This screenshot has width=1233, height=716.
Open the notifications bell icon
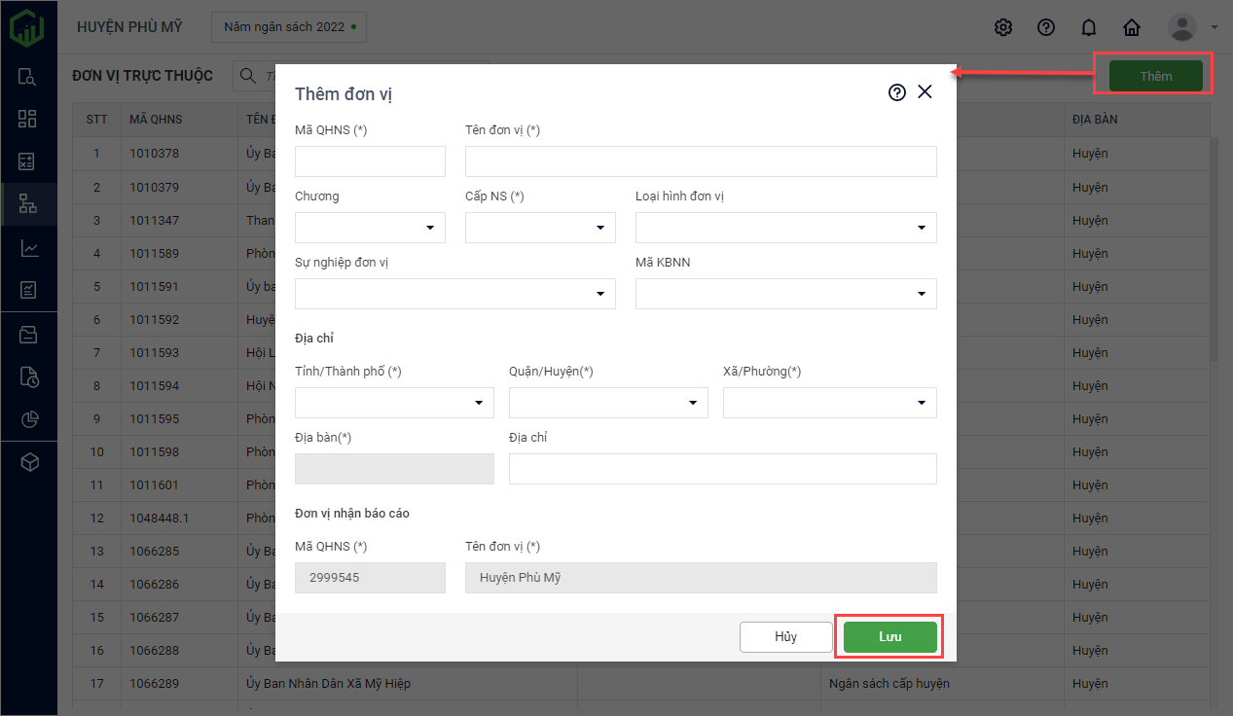click(1089, 27)
